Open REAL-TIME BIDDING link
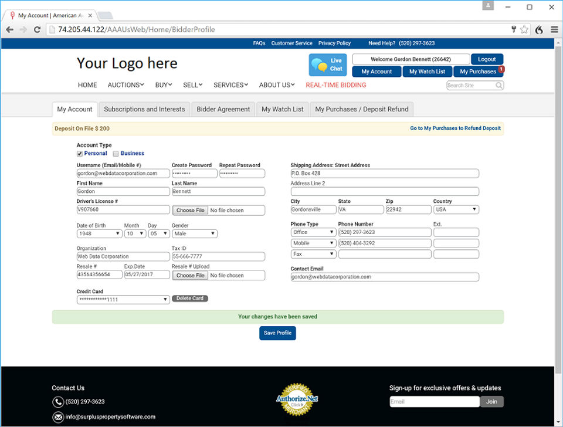 pos(335,85)
